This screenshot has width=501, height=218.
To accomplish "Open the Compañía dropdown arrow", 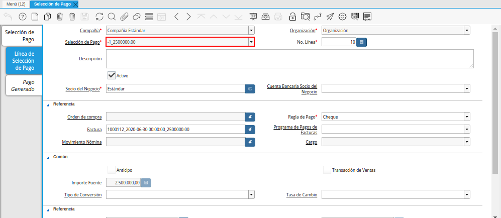I will [251, 31].
